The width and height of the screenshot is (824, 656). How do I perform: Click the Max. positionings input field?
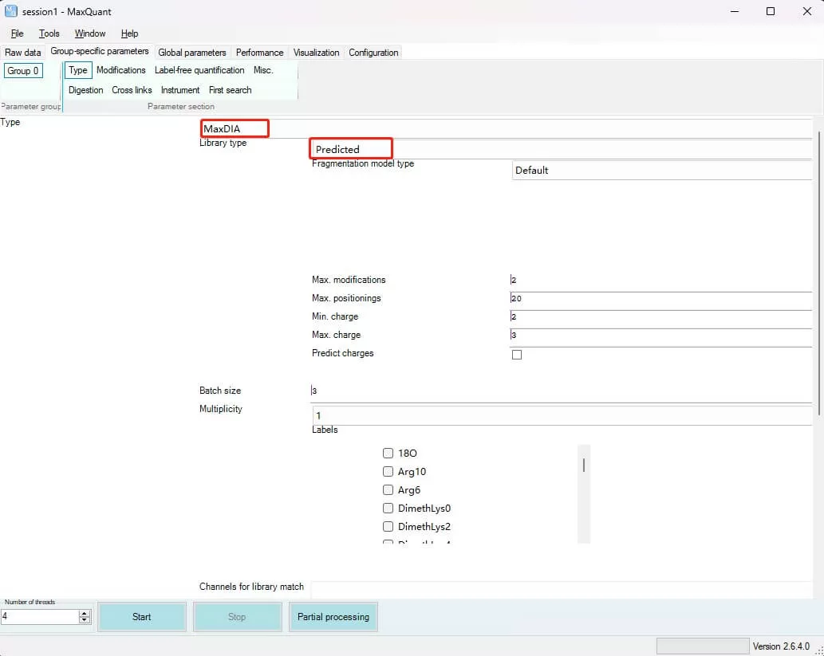coord(660,298)
